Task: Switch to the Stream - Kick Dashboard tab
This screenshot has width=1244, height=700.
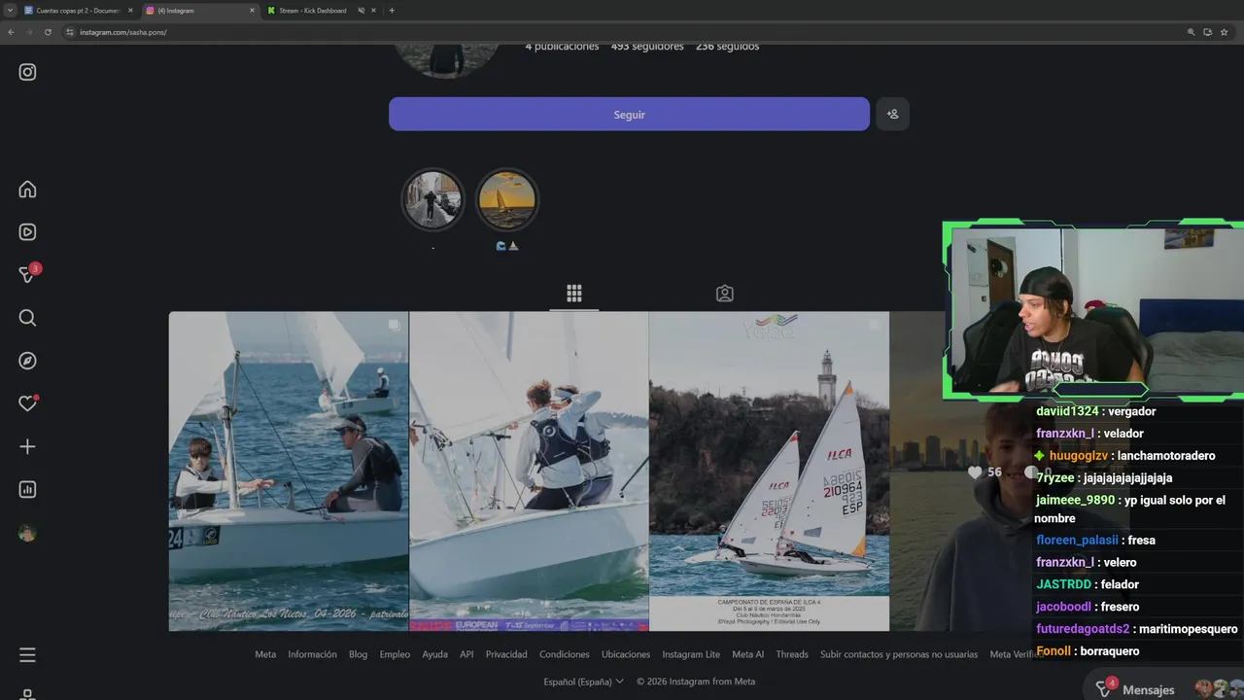Action: click(311, 11)
